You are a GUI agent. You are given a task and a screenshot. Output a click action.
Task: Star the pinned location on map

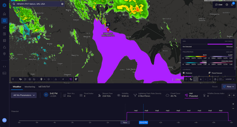click(x=108, y=24)
